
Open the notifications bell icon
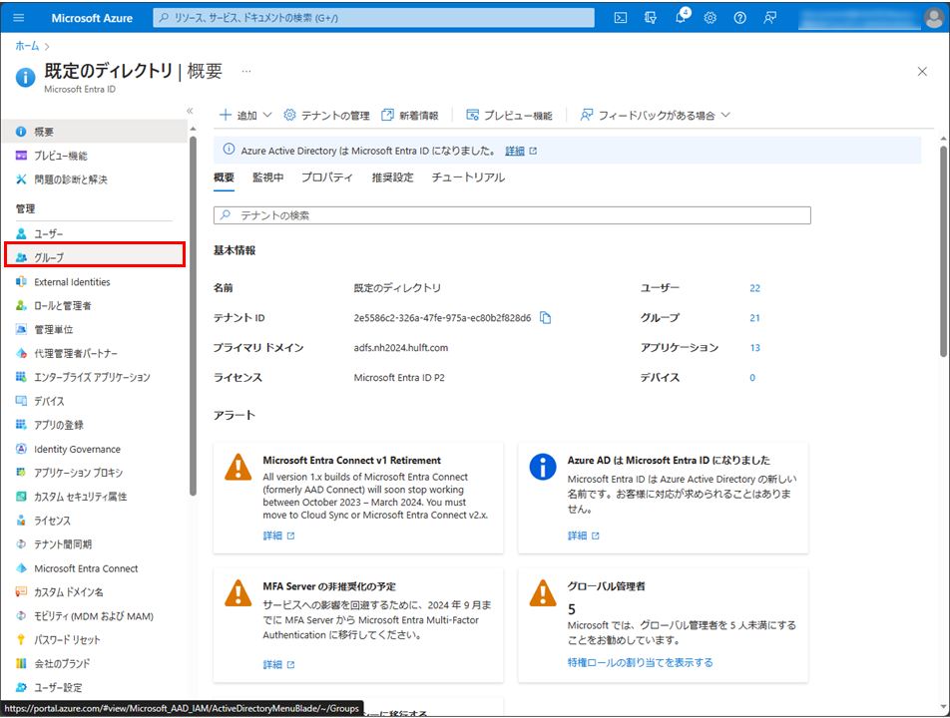[x=681, y=18]
